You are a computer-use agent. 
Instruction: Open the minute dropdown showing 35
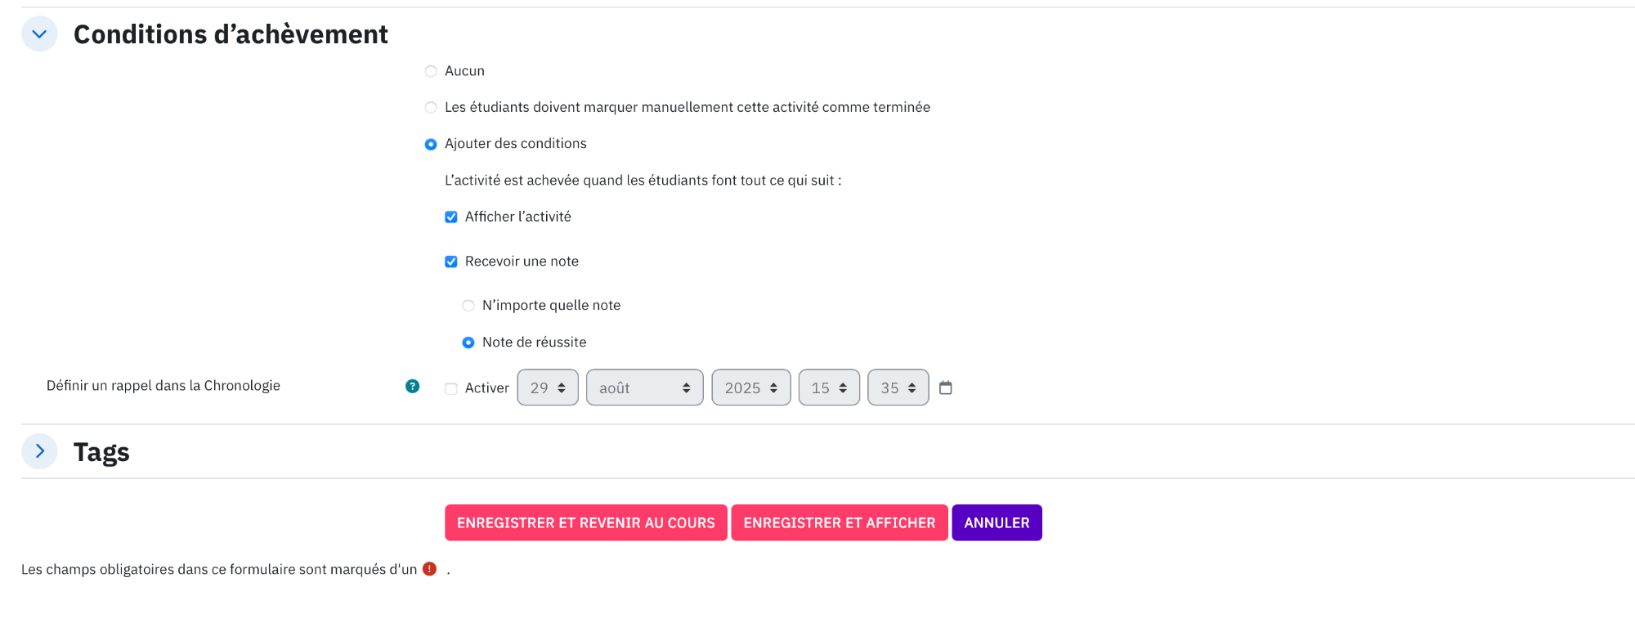(898, 387)
